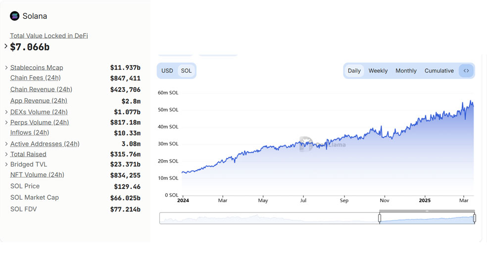Click the Chain Revenue (24h) label
Viewport: 487px width, 259px height.
coord(41,89)
